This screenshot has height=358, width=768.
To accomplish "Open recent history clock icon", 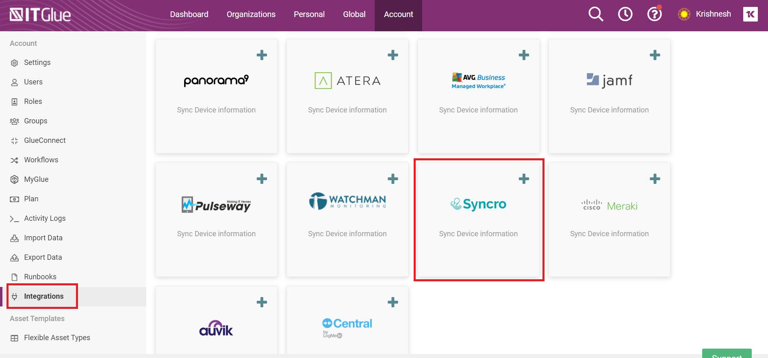I will [625, 14].
